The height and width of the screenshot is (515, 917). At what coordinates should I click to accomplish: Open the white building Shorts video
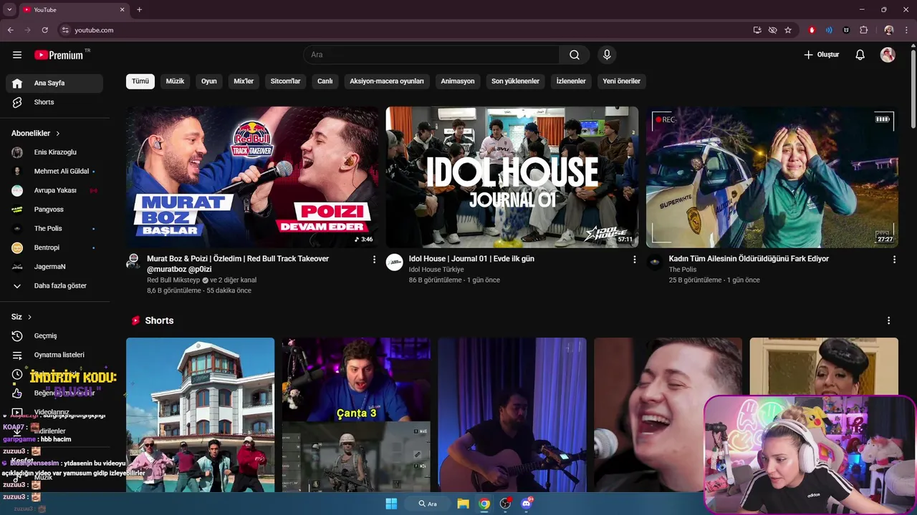point(200,415)
